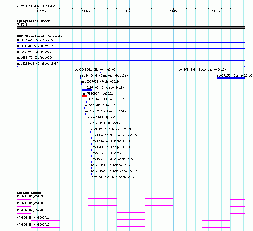Click nsv3218011 (Chaisson2019) label
Screen dimensions: 253x231
coord(38,64)
